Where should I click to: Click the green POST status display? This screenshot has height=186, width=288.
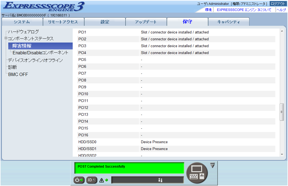pyautogui.click(x=129, y=168)
